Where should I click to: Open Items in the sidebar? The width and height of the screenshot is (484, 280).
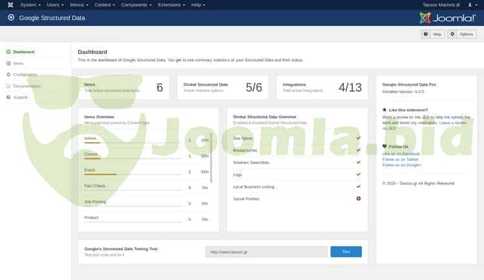(x=18, y=64)
